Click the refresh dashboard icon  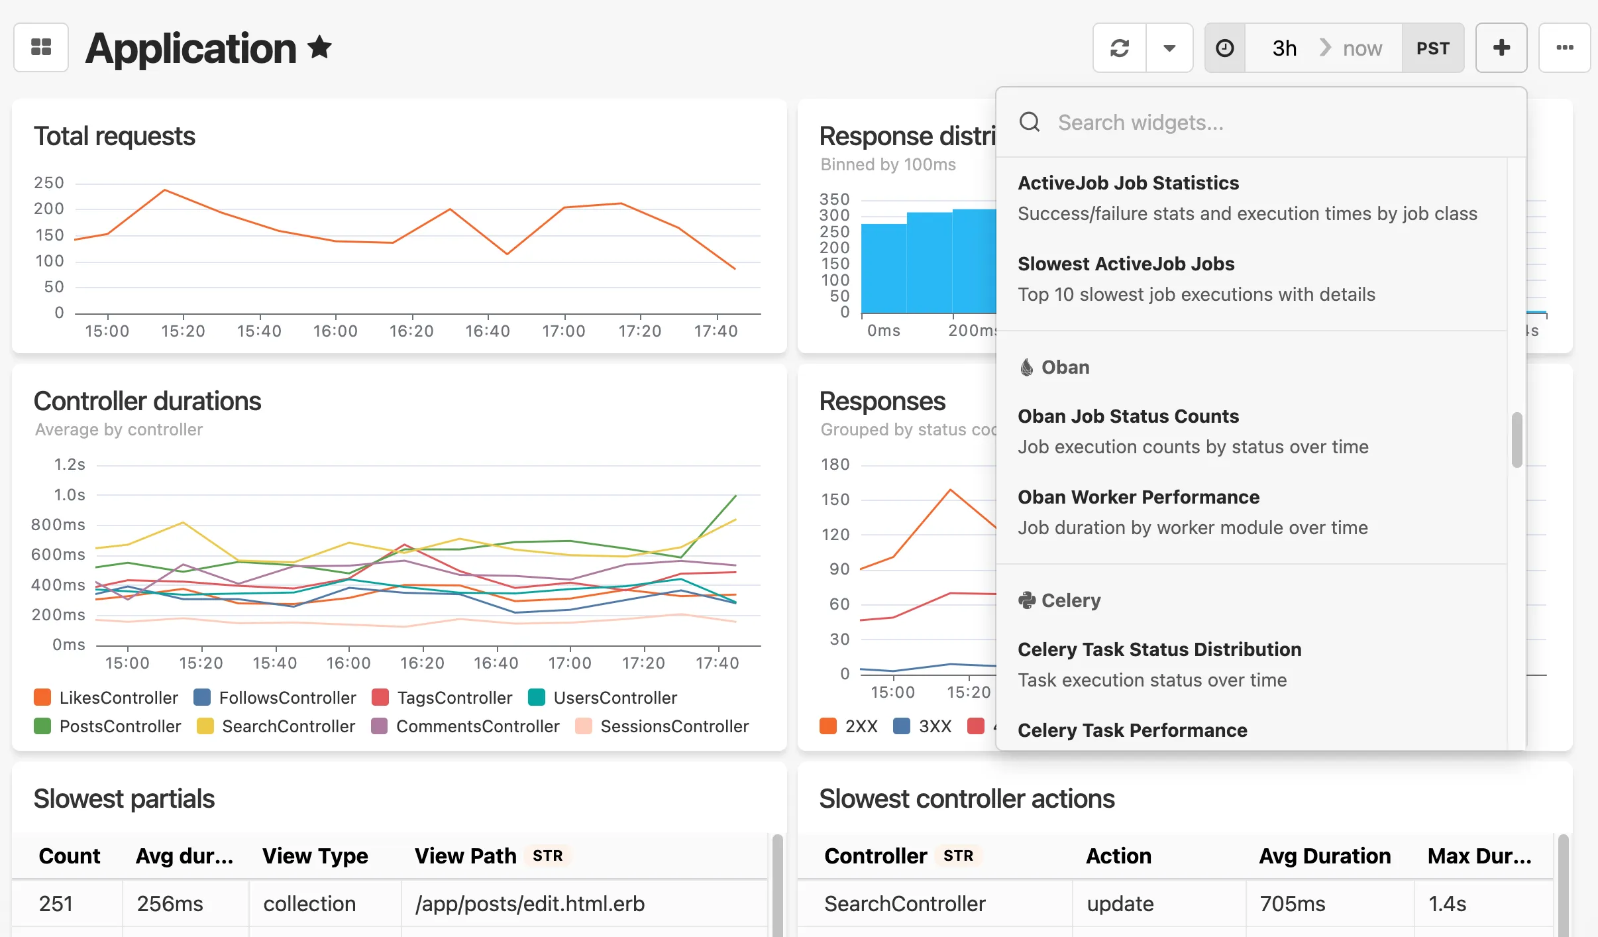(1120, 47)
